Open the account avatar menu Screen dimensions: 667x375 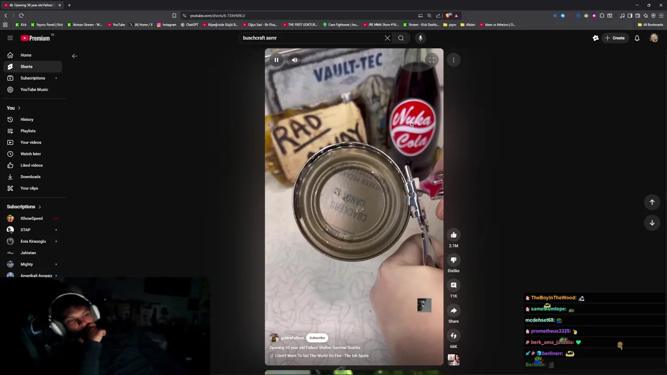point(654,38)
